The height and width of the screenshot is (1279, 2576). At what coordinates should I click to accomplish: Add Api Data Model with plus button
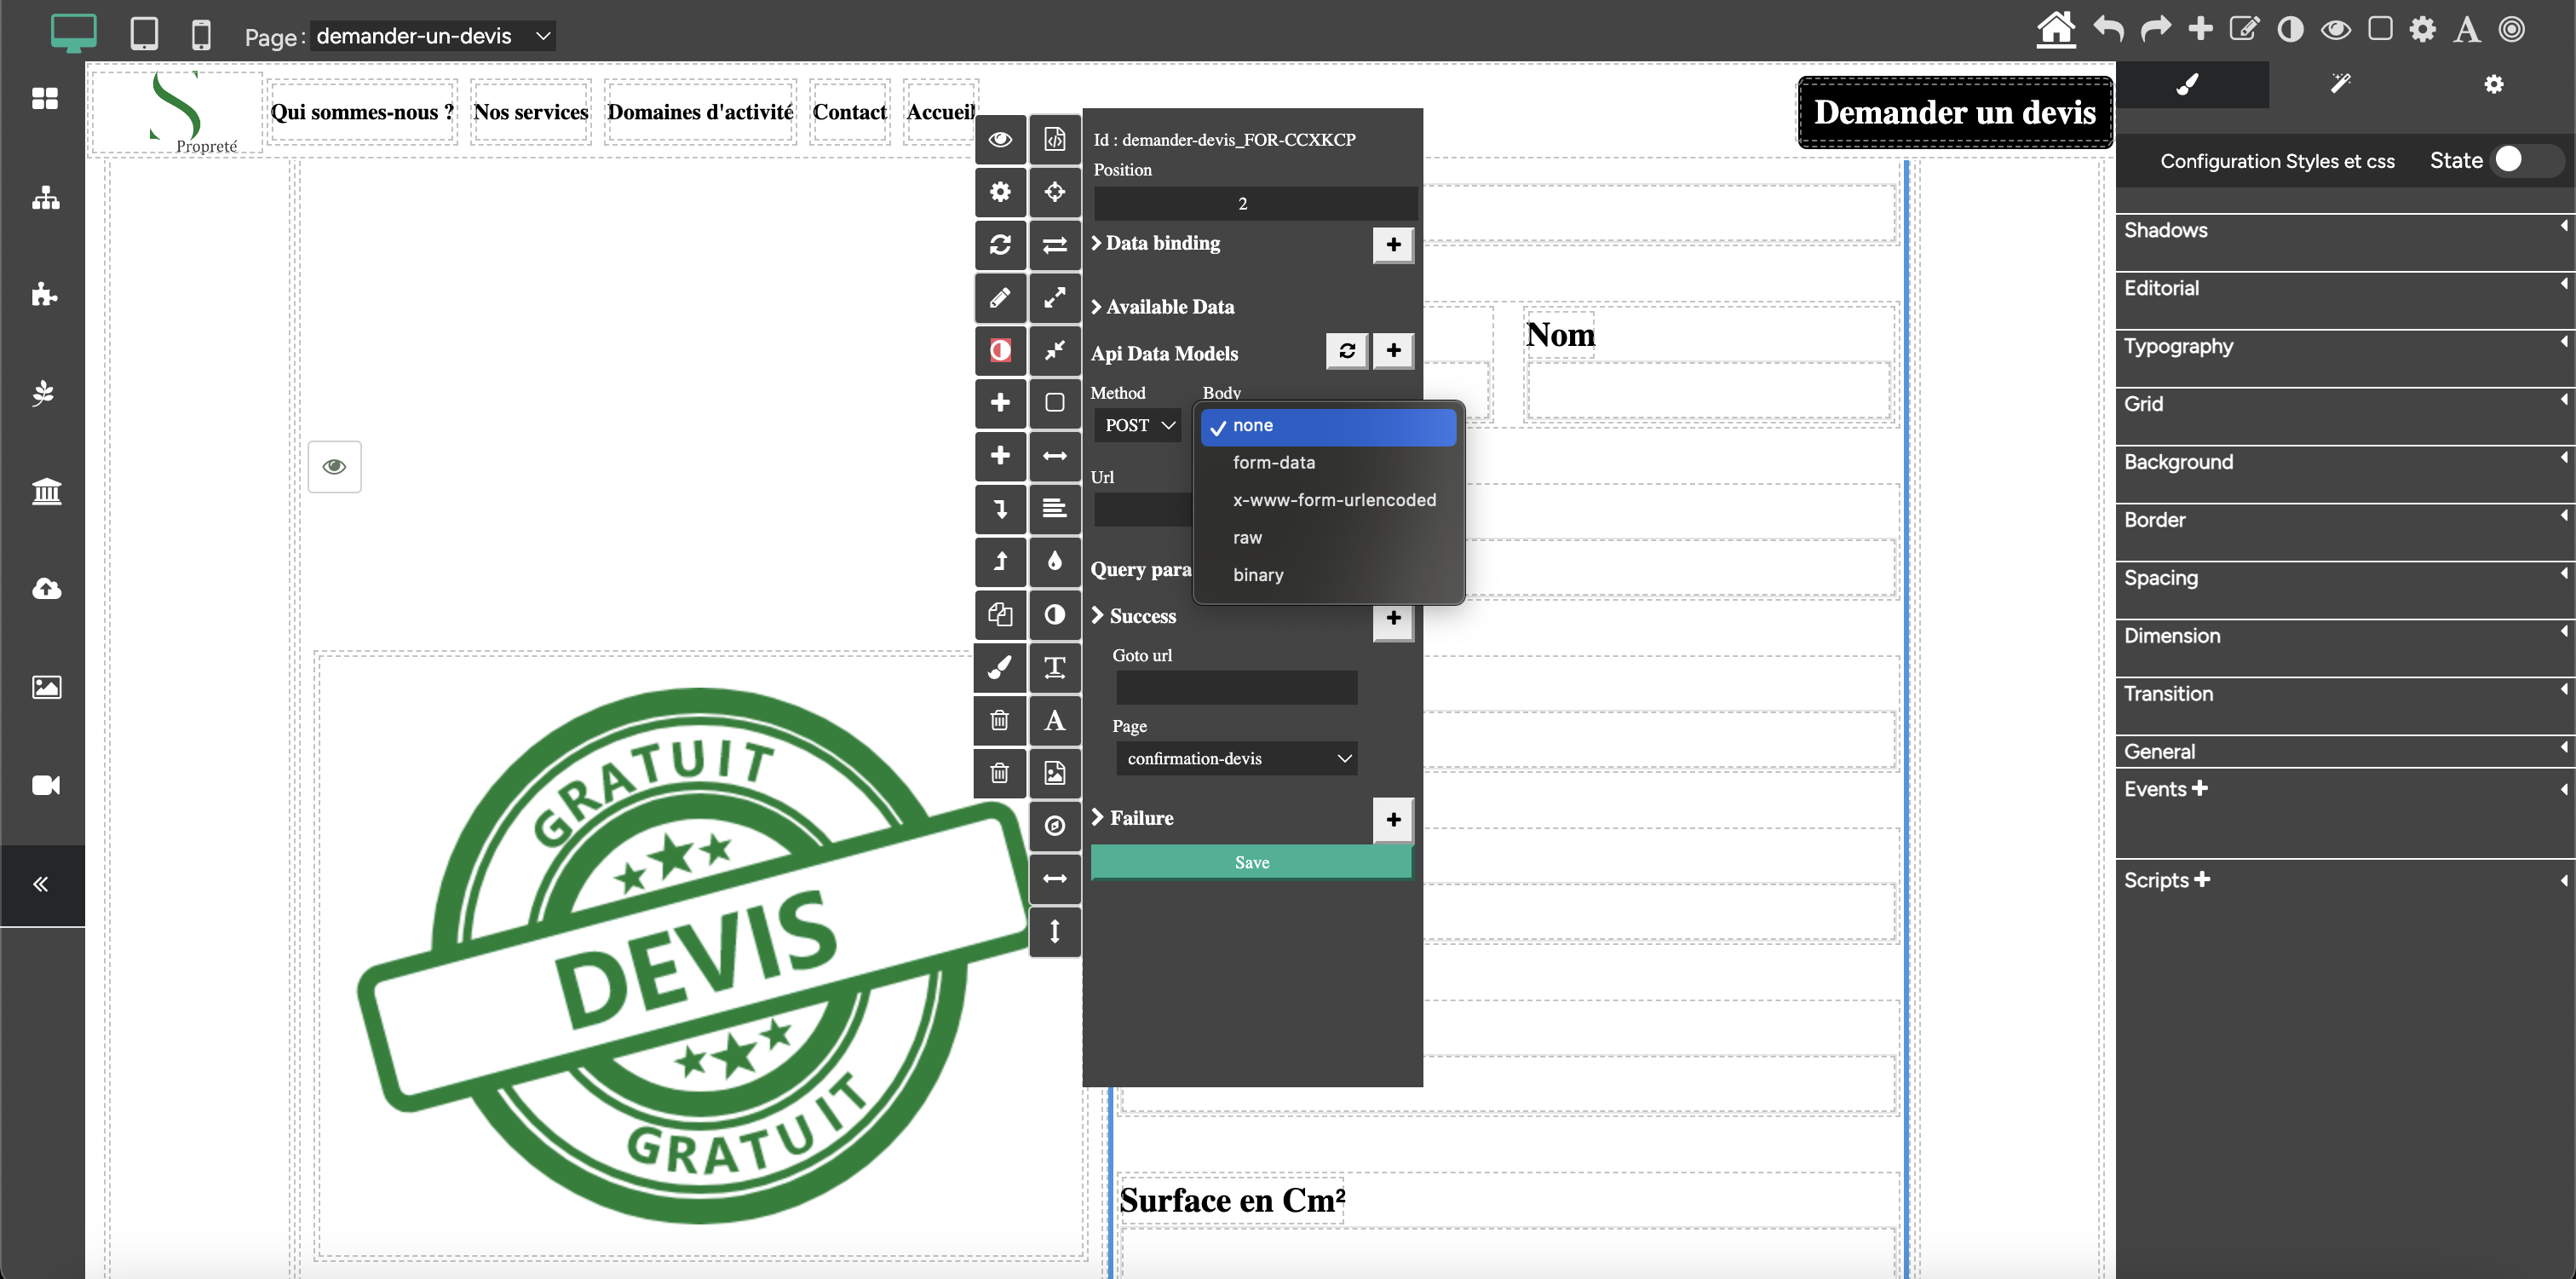(1393, 351)
